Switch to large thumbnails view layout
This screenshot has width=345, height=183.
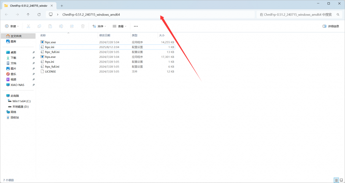click(x=341, y=180)
